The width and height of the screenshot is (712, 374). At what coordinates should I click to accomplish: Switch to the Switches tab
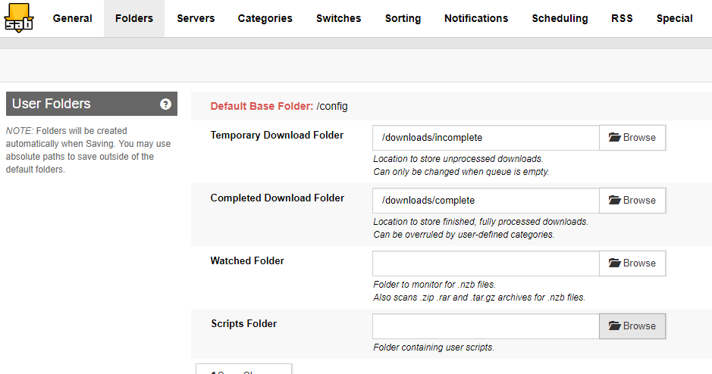pos(339,19)
